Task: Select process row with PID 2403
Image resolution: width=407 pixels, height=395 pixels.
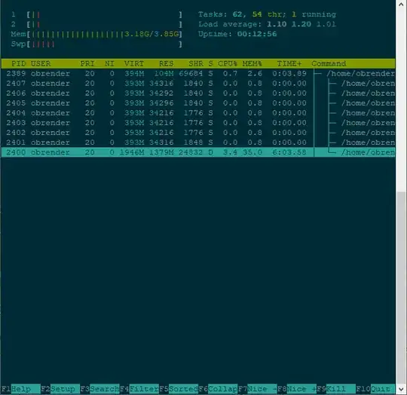Action: 198,123
